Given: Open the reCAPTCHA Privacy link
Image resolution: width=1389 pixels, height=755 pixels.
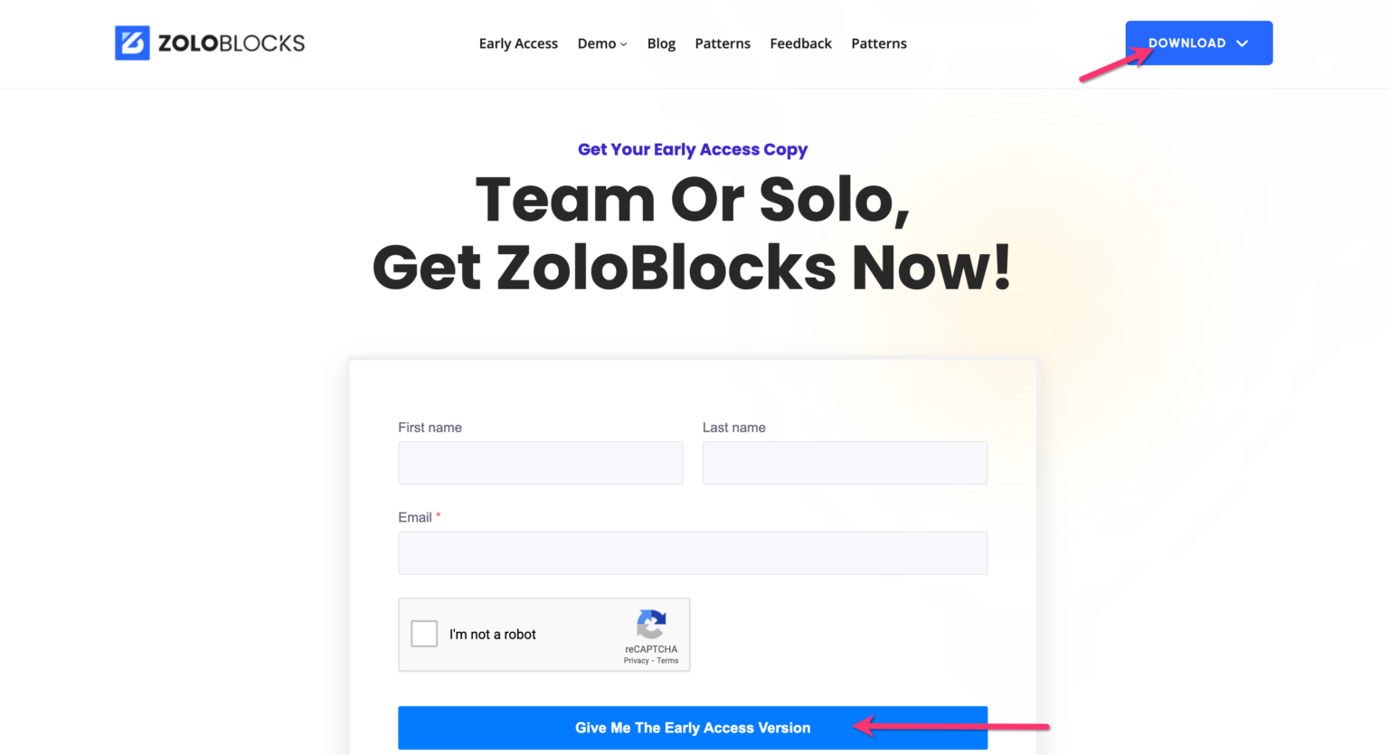Looking at the screenshot, I should pos(636,660).
